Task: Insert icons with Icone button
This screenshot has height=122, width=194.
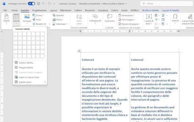Action: [37, 20]
